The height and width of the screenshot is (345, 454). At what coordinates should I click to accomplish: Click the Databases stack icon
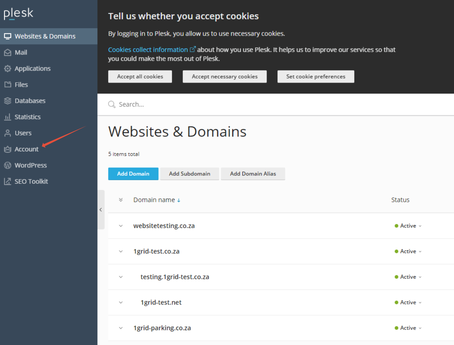pos(8,101)
